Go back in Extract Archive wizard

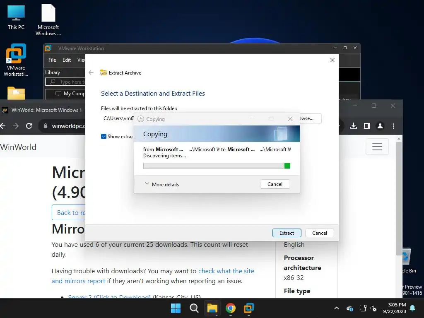[91, 72]
